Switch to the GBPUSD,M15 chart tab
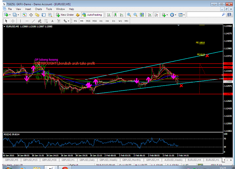Image resolution: width=235 pixels, height=169 pixels. click(x=30, y=160)
